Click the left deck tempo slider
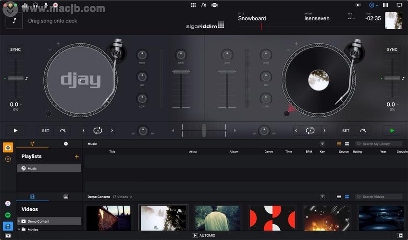The height and width of the screenshot is (240, 408). pos(15,78)
